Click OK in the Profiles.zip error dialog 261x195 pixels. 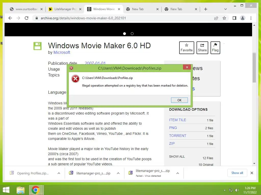pyautogui.click(x=179, y=100)
